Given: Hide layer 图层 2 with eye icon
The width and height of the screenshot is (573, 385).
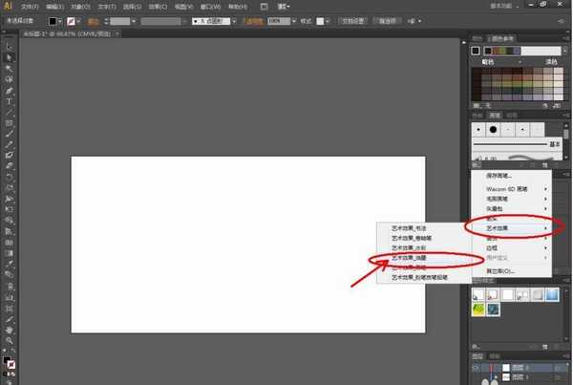Looking at the screenshot, I should pos(476,368).
